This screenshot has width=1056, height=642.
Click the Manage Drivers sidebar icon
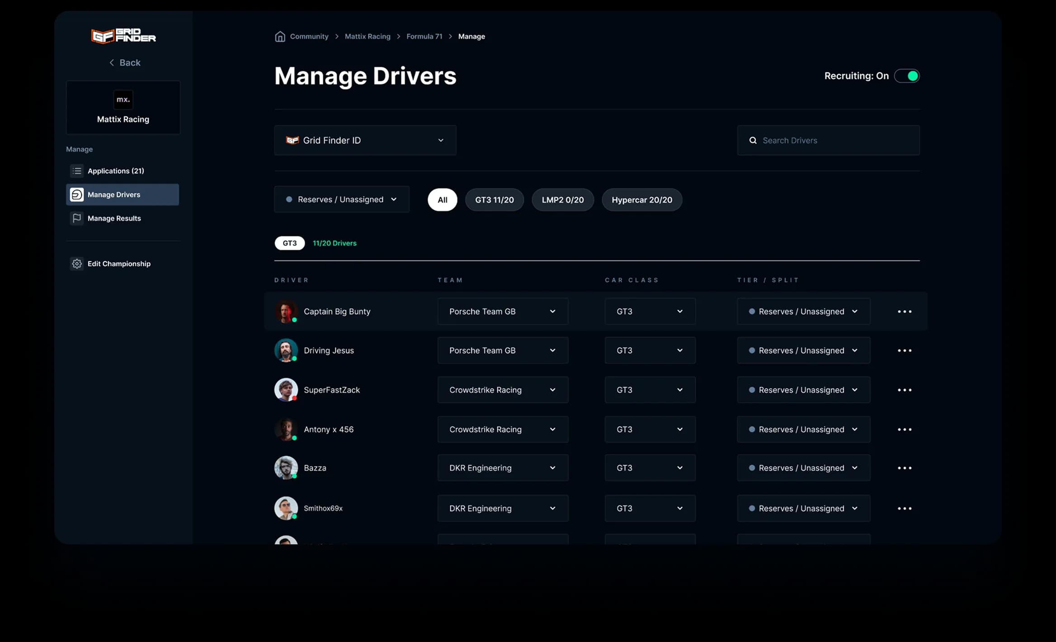(77, 194)
